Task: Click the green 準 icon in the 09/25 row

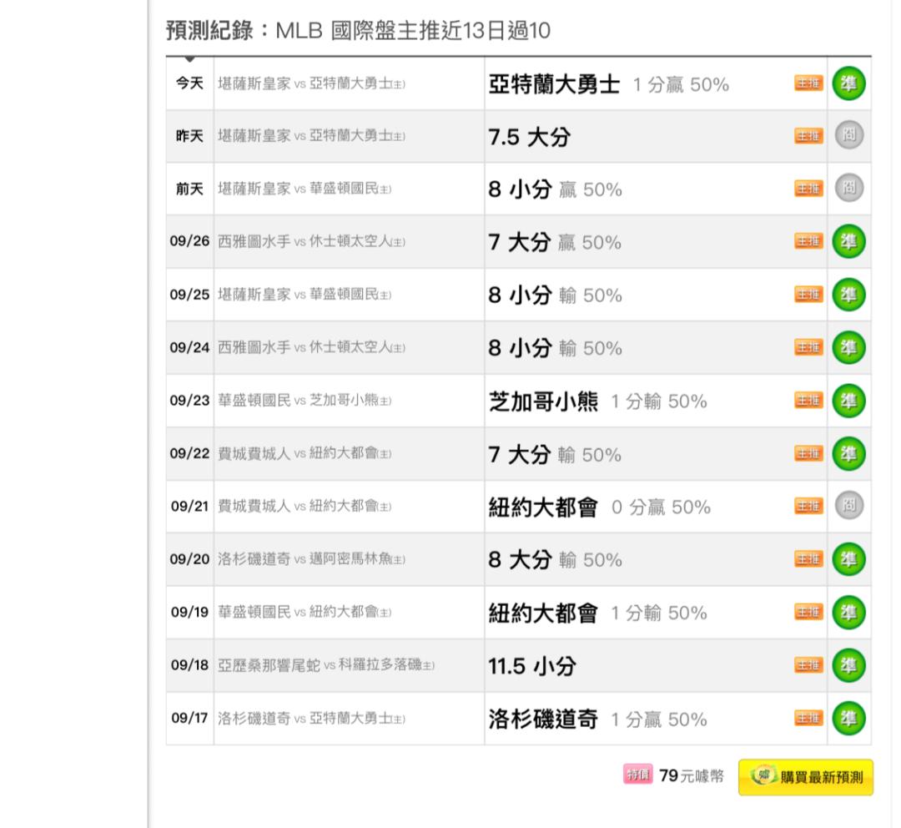Action: (x=848, y=295)
